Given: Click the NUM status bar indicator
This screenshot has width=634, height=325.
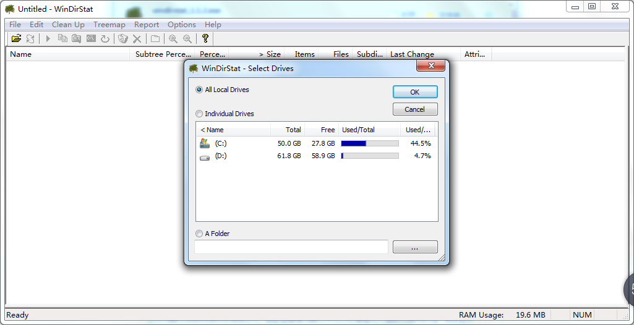Looking at the screenshot, I should [x=582, y=315].
